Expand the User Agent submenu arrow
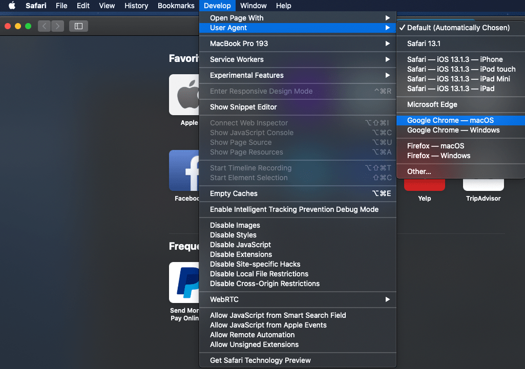The image size is (525, 369). (387, 28)
